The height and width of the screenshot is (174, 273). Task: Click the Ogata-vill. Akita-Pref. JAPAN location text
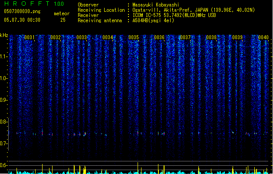tap(194, 10)
